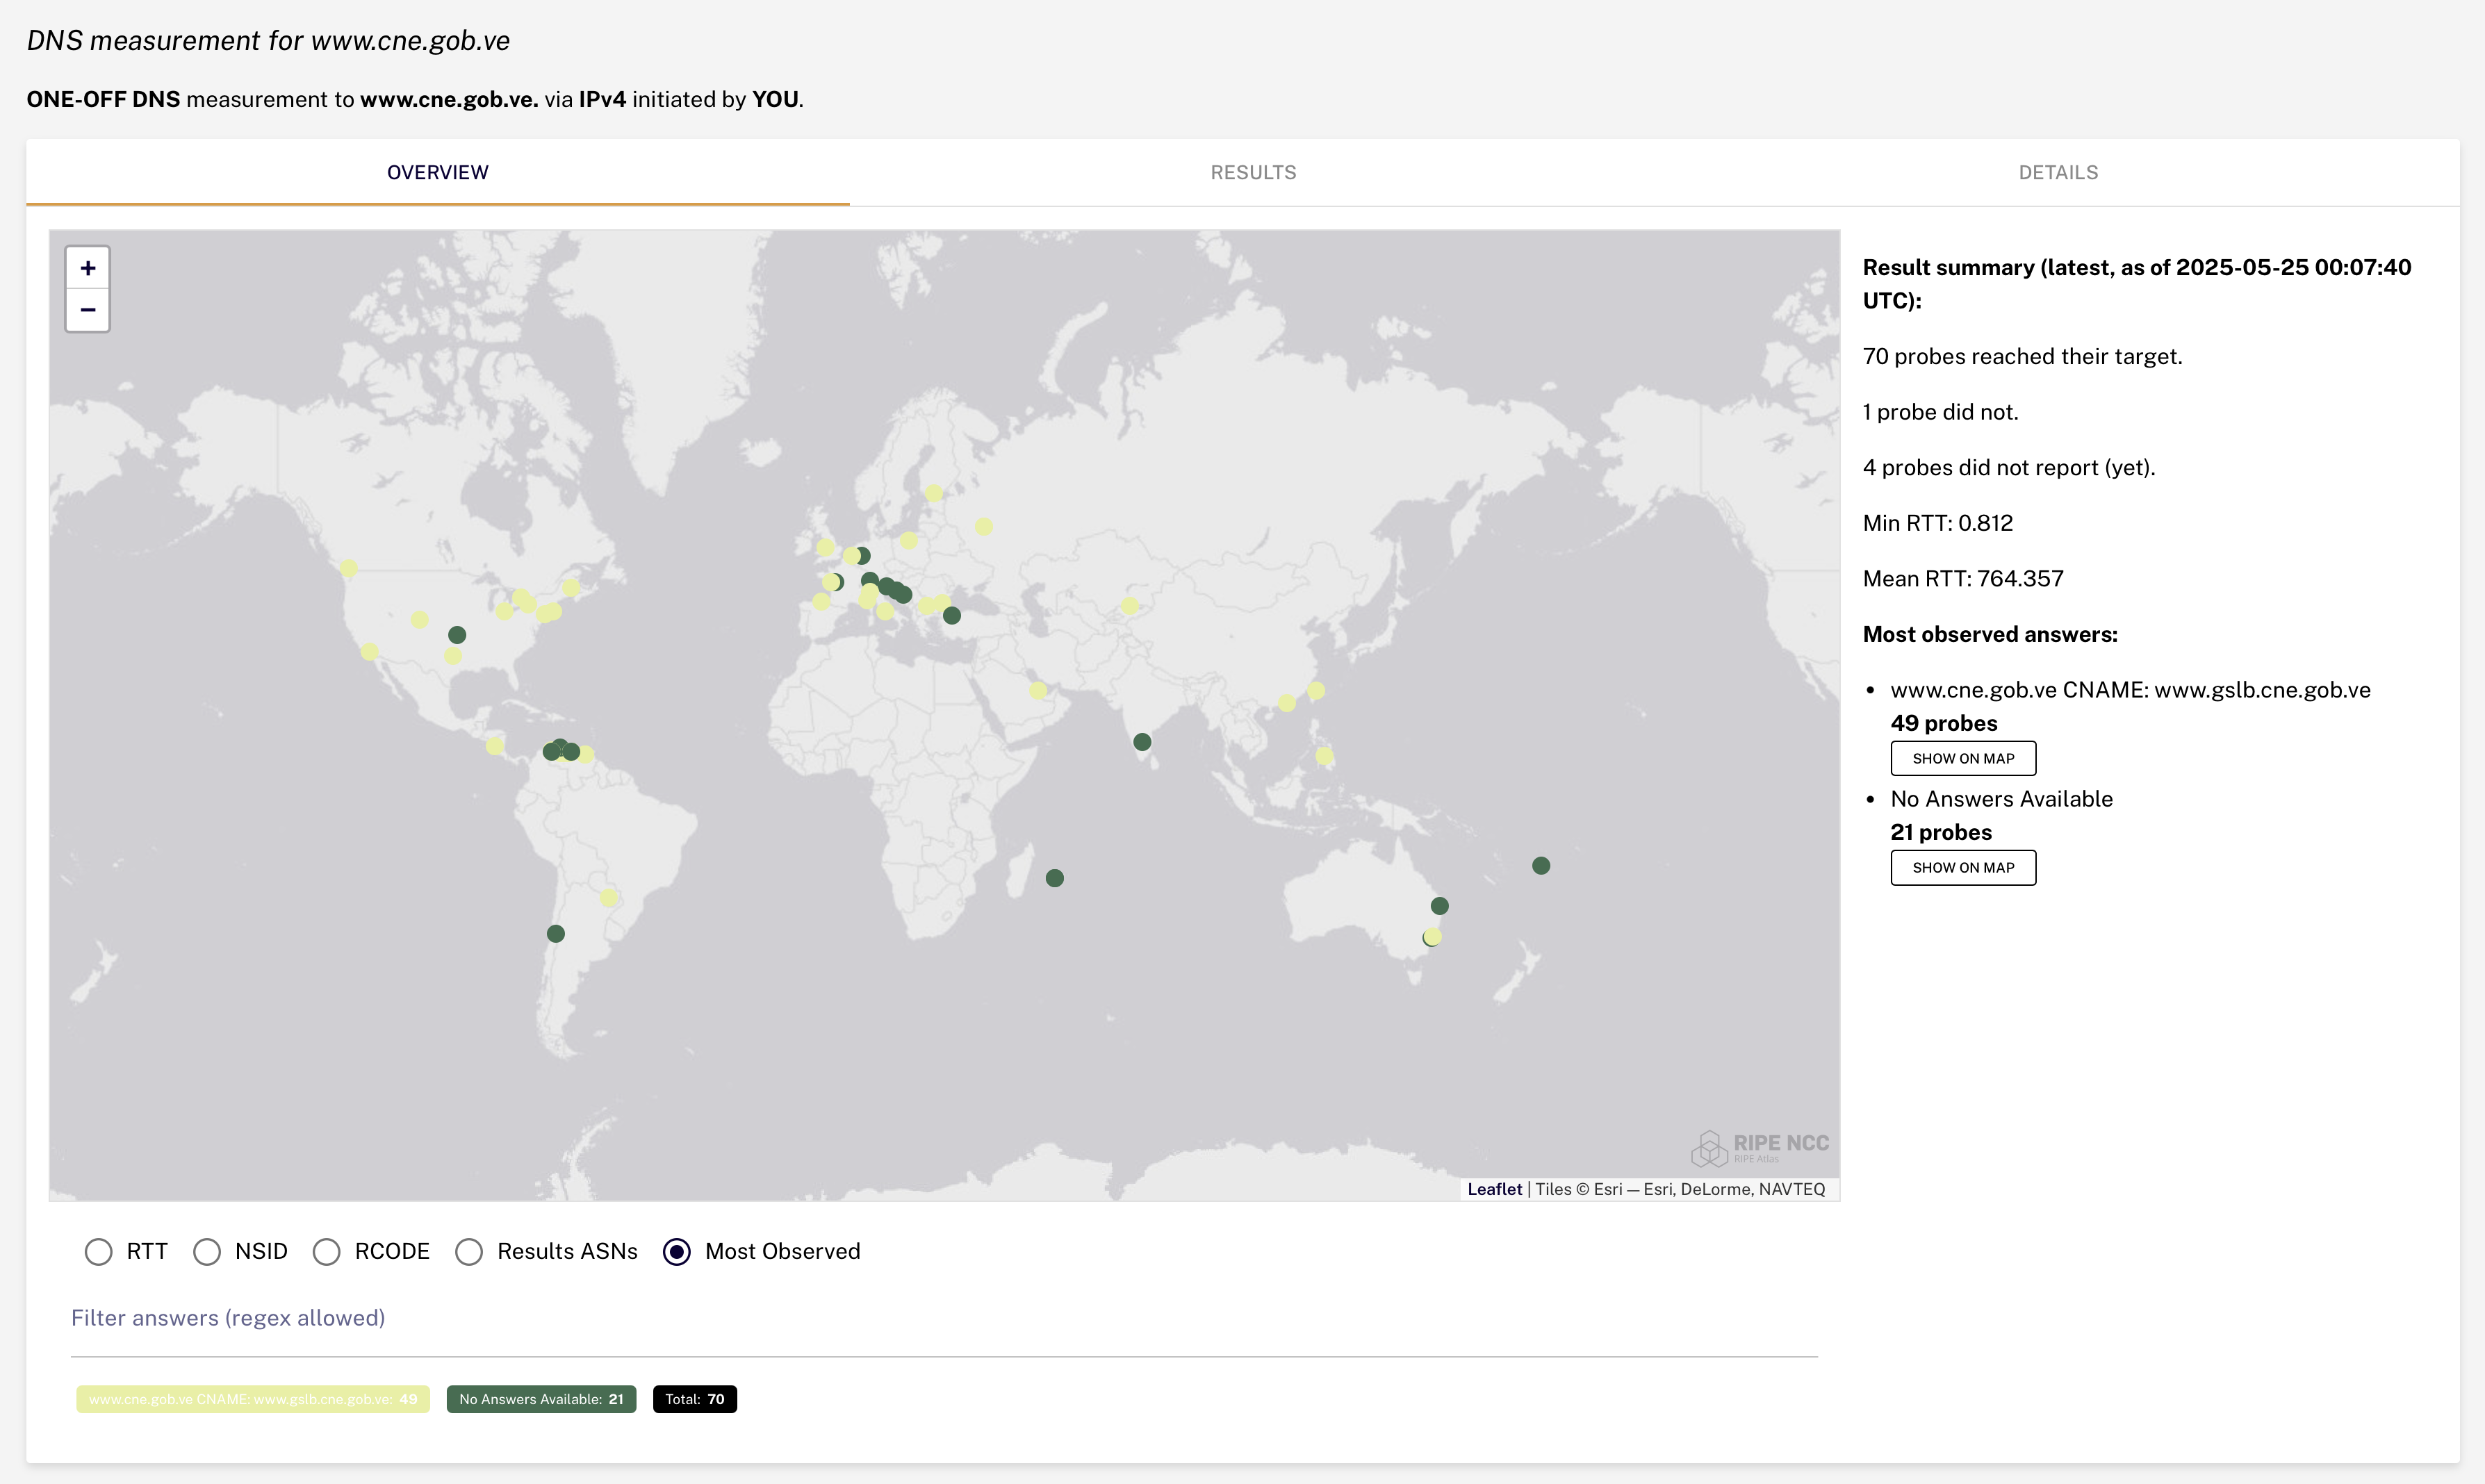2485x1484 pixels.
Task: Click the dark probe marker near Fiji
Action: (1541, 866)
